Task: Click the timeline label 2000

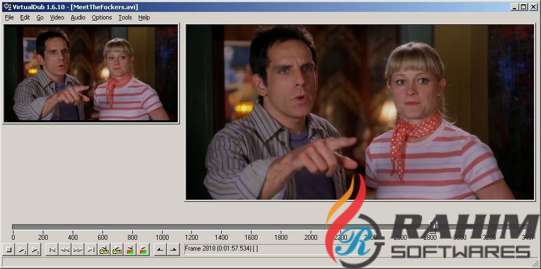Action: pos(311,238)
